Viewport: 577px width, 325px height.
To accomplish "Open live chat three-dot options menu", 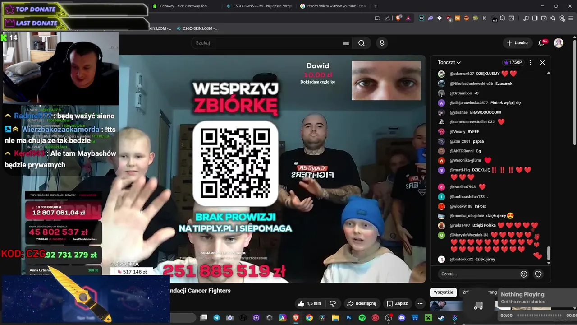I will coord(530,62).
